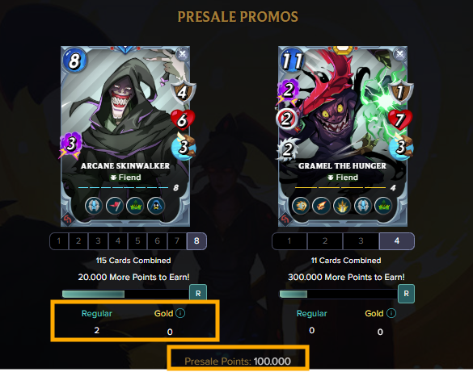Select level 4 for Gramel the Hunger
This screenshot has width=473, height=372.
(397, 241)
